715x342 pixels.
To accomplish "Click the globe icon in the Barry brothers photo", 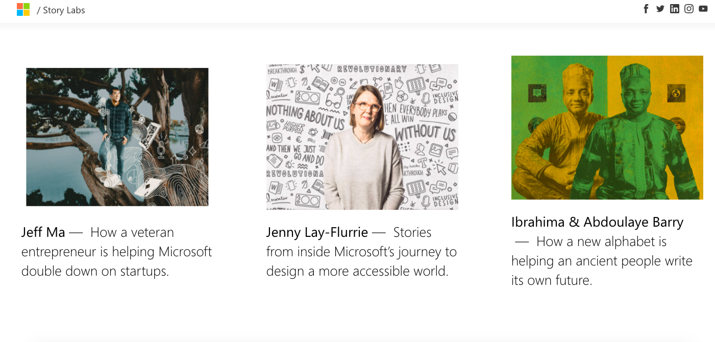I will pyautogui.click(x=676, y=93).
